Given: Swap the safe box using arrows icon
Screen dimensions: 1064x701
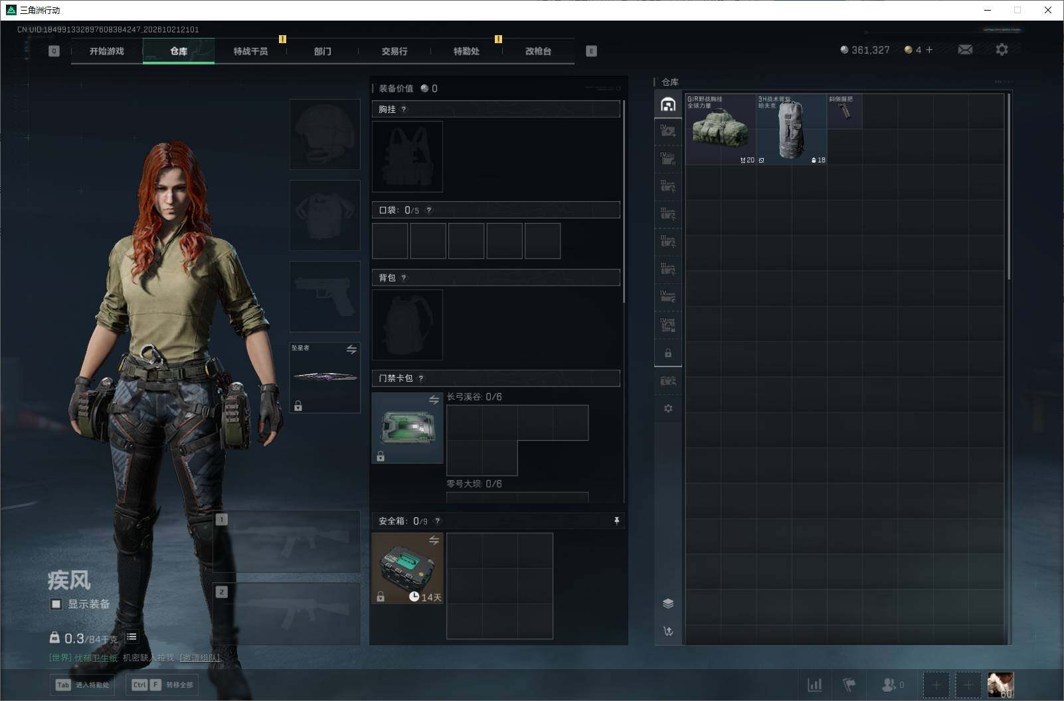Looking at the screenshot, I should click(x=434, y=540).
